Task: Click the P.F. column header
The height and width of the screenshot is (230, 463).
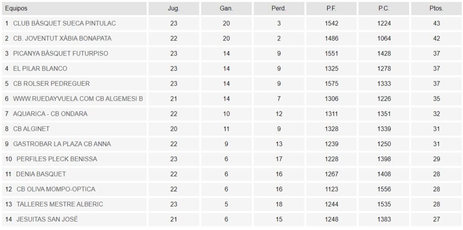Action: (331, 9)
